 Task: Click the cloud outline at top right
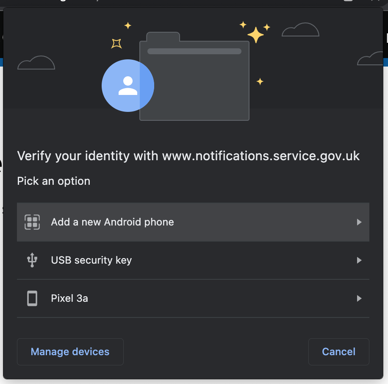[x=300, y=30]
